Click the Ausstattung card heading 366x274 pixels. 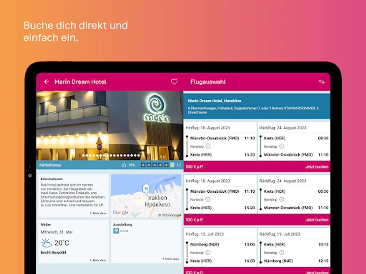pyautogui.click(x=123, y=225)
